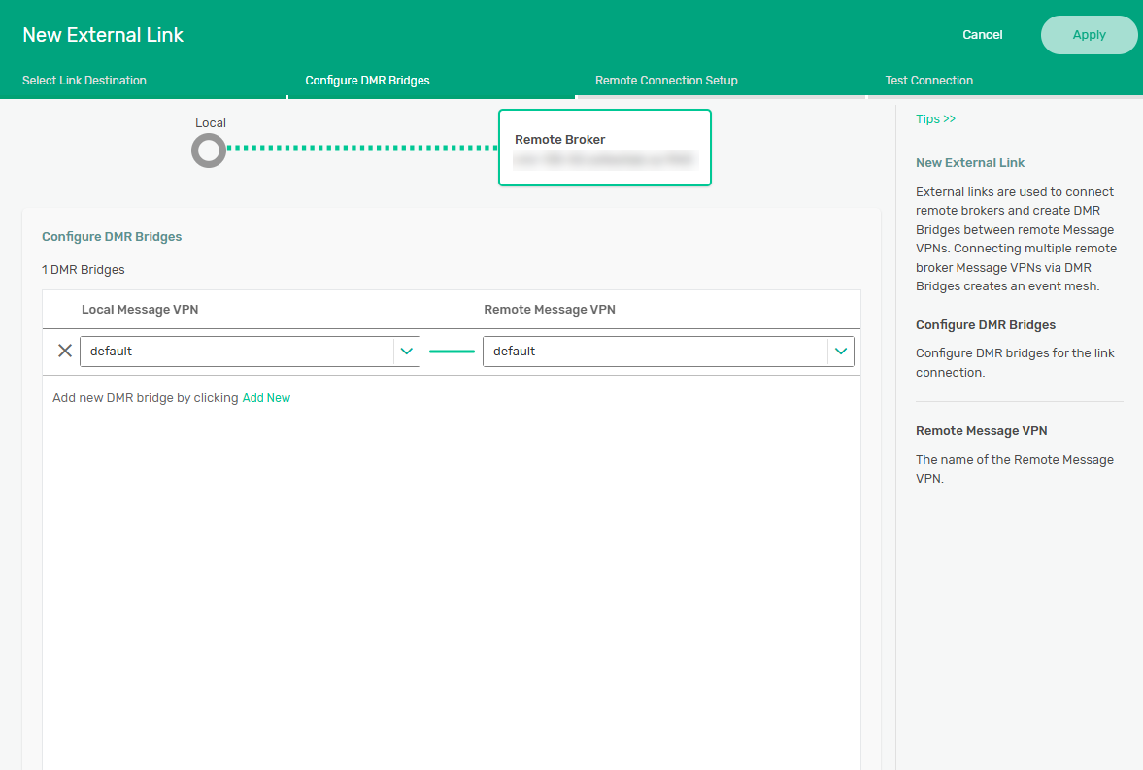Expand the Remote Message VPN dropdown arrow
Image resolution: width=1143 pixels, height=770 pixels.
click(x=840, y=352)
